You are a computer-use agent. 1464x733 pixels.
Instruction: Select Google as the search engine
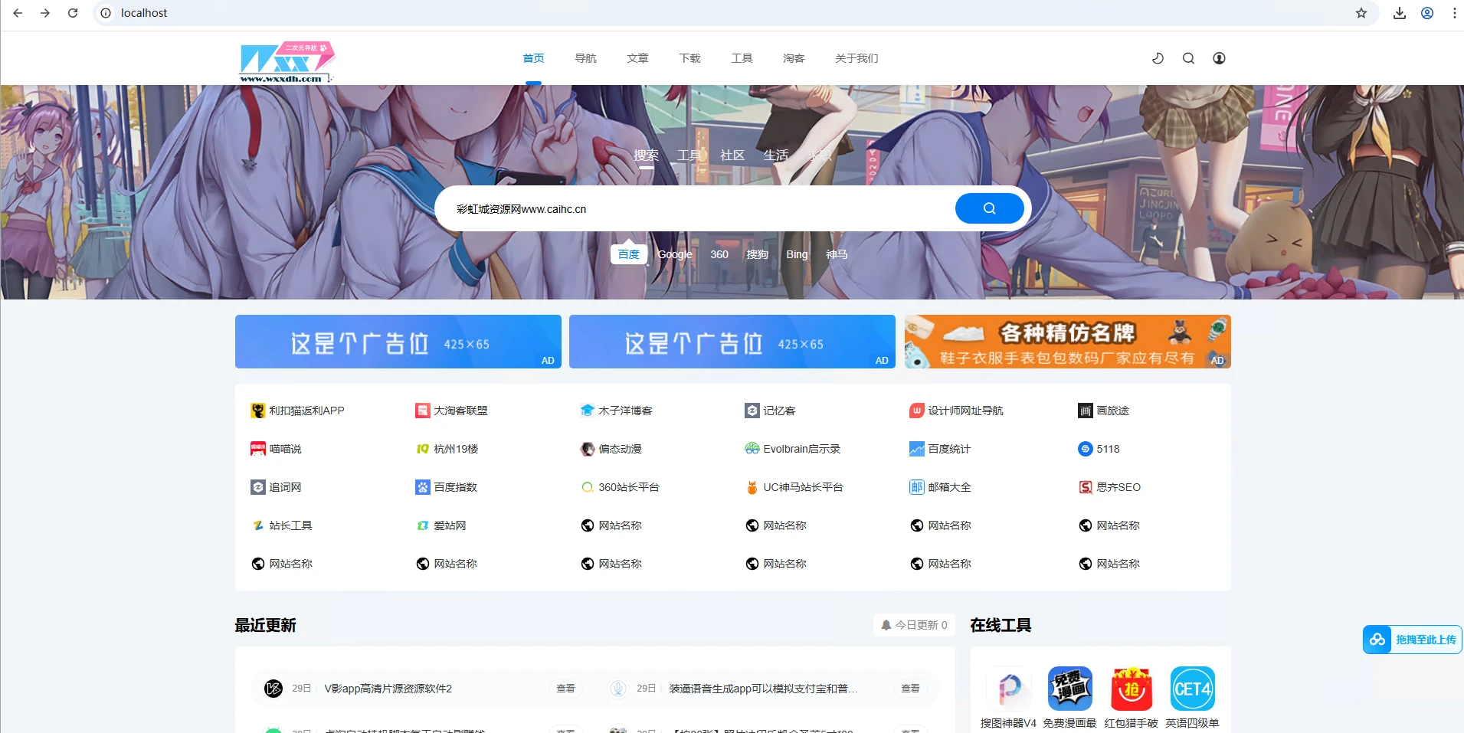675,254
